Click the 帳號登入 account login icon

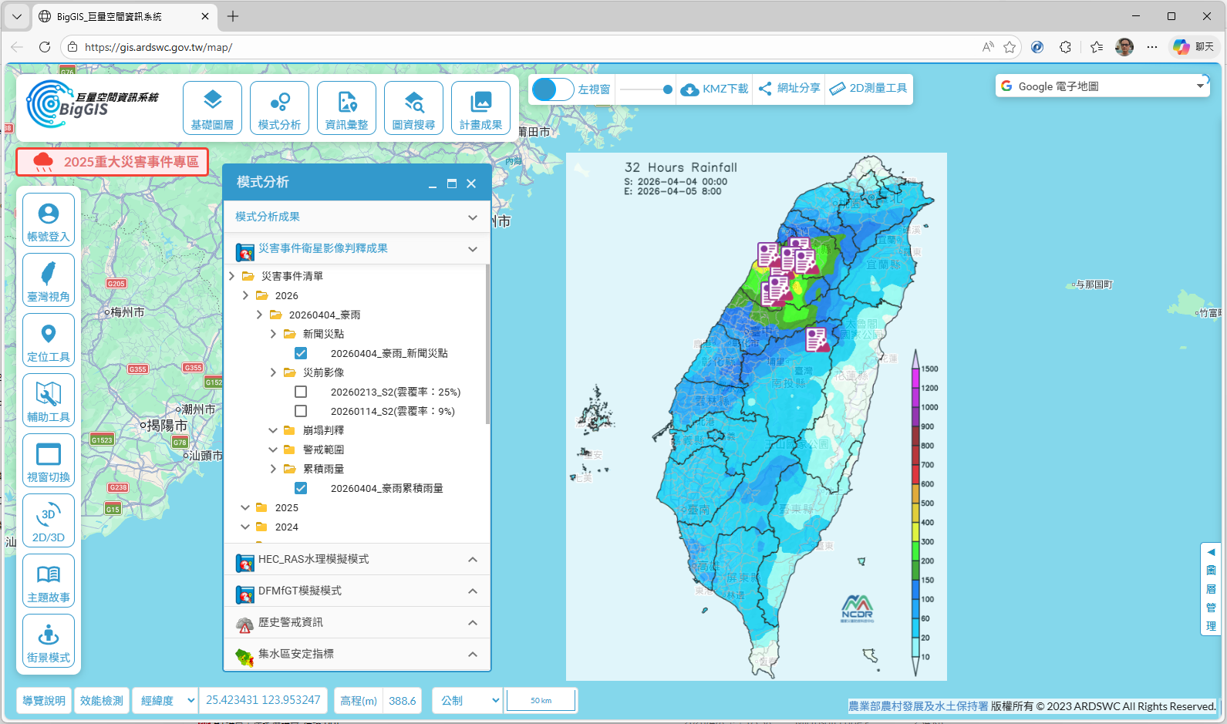(x=49, y=221)
